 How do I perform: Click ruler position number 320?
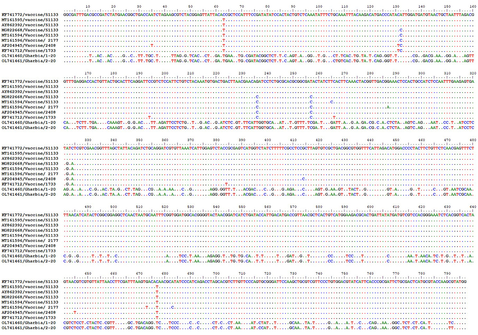coord(473,73)
